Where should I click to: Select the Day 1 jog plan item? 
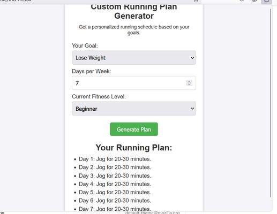click(115, 159)
